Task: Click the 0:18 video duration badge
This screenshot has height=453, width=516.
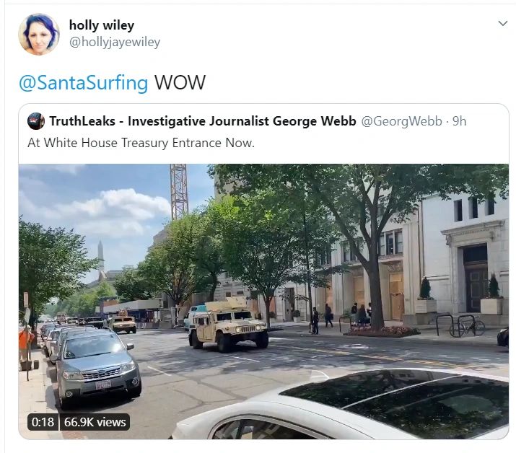Action: pos(43,422)
